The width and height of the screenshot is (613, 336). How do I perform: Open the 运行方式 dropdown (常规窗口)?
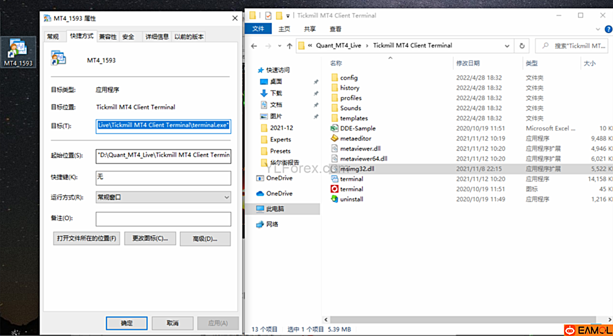[163, 197]
